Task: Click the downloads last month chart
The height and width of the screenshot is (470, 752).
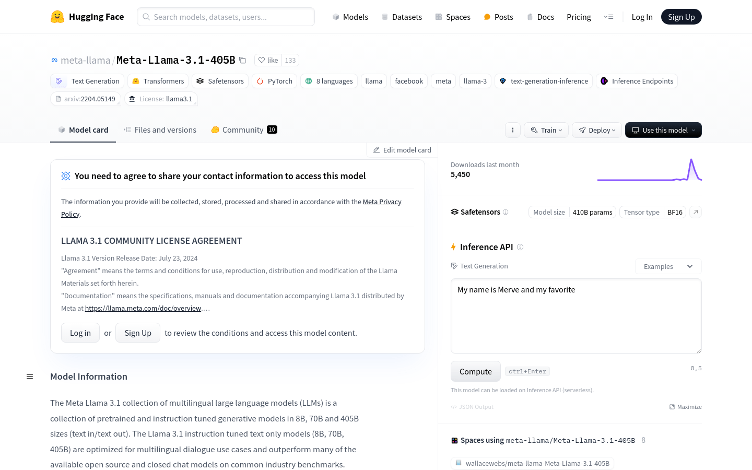Action: [649, 170]
